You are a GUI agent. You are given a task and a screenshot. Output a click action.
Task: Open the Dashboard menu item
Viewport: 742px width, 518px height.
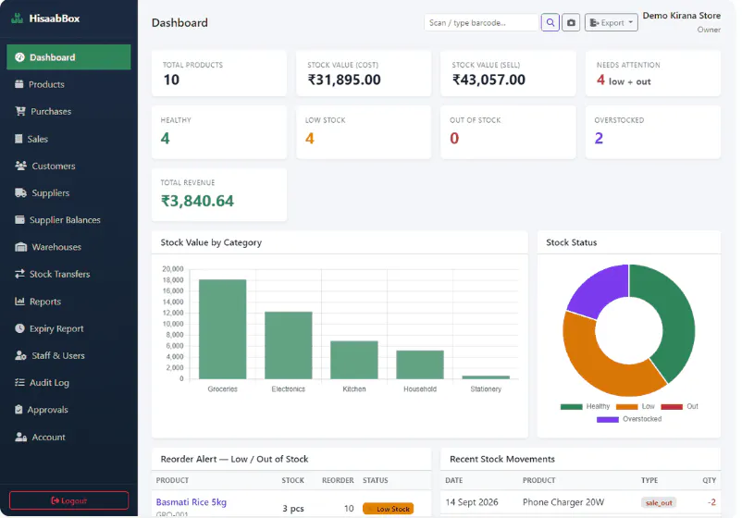[68, 57]
